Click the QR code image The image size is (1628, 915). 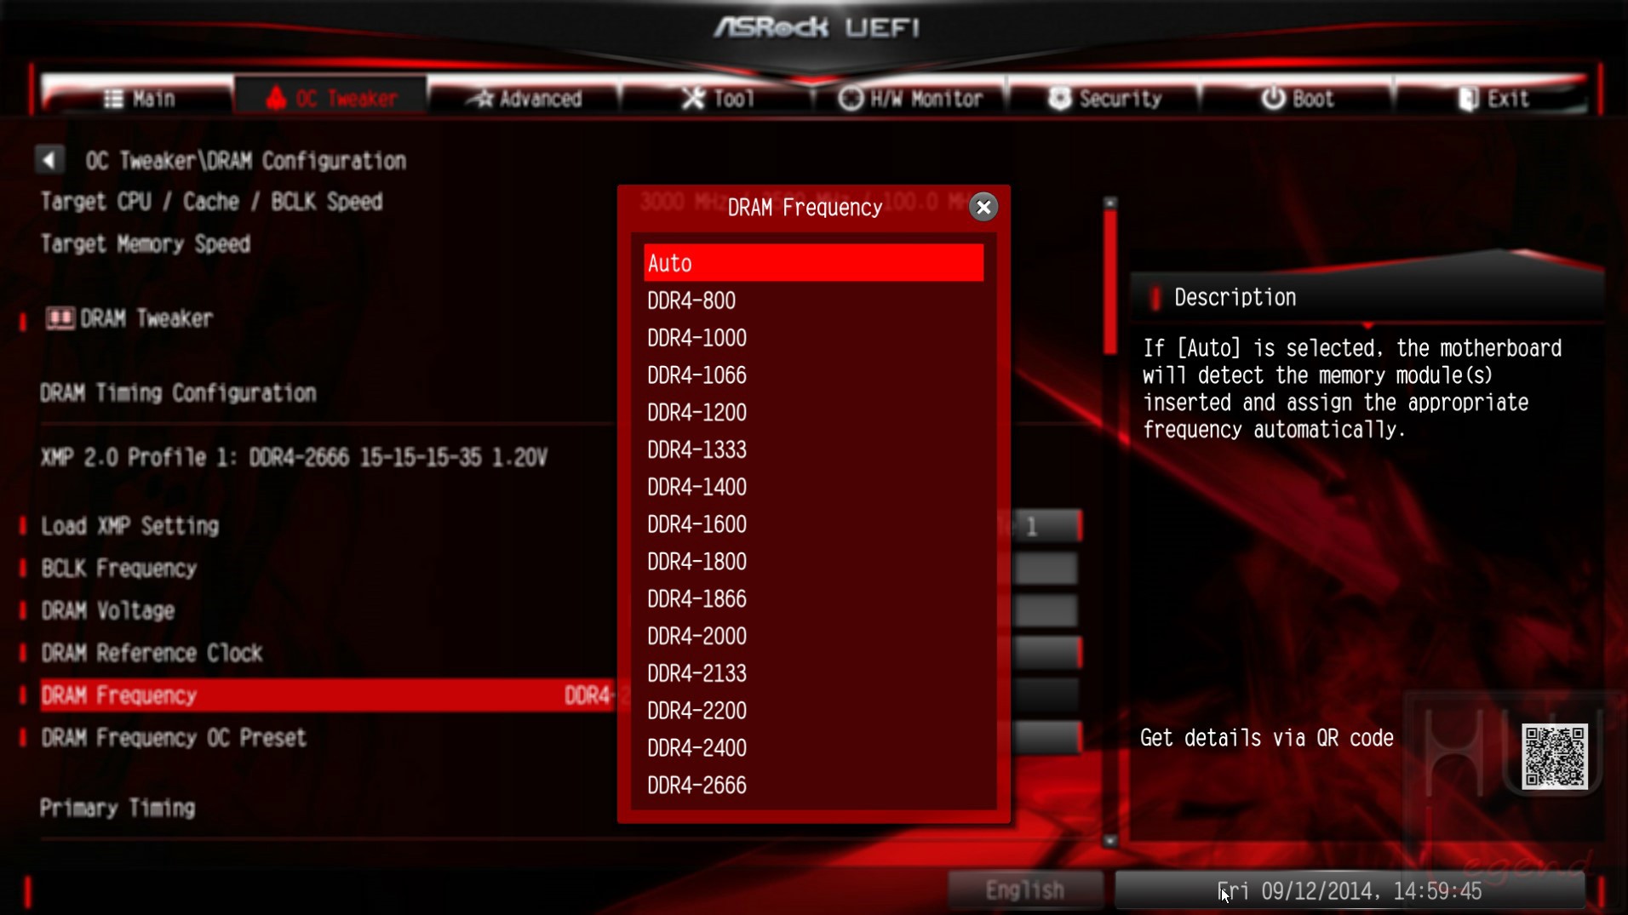click(x=1555, y=757)
